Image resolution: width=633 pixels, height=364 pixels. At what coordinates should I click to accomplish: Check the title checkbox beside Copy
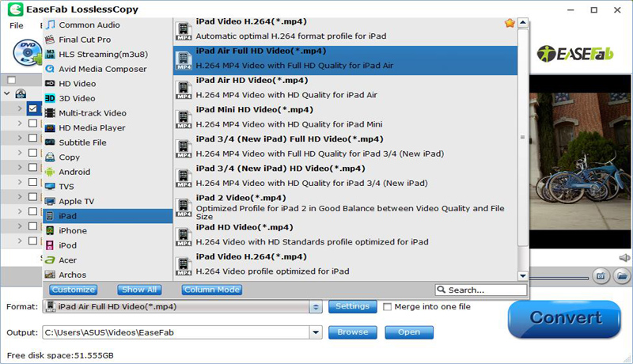point(32,153)
